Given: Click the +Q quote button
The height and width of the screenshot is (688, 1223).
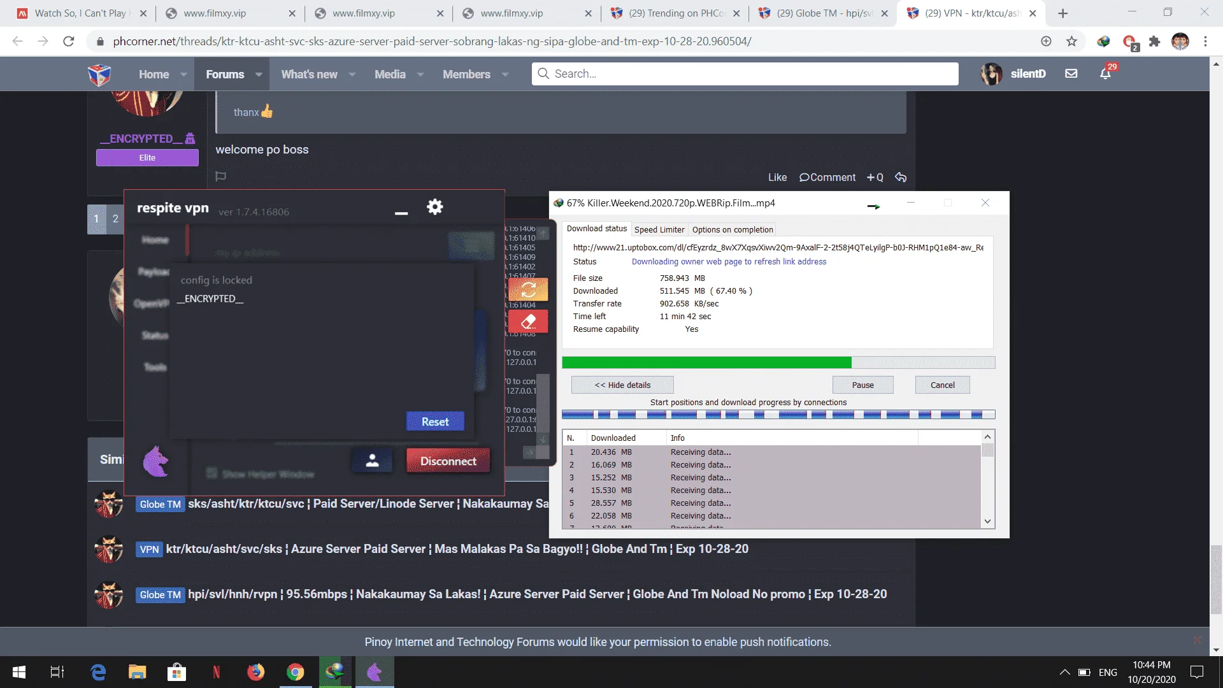Looking at the screenshot, I should pos(875,177).
